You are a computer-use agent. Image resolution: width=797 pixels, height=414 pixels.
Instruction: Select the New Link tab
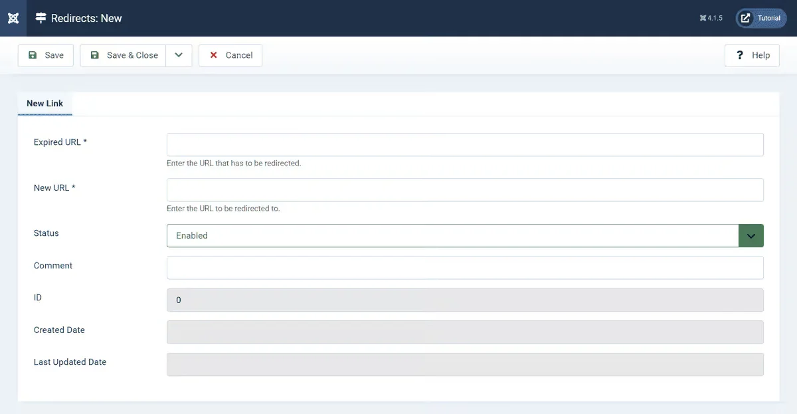[x=45, y=104]
